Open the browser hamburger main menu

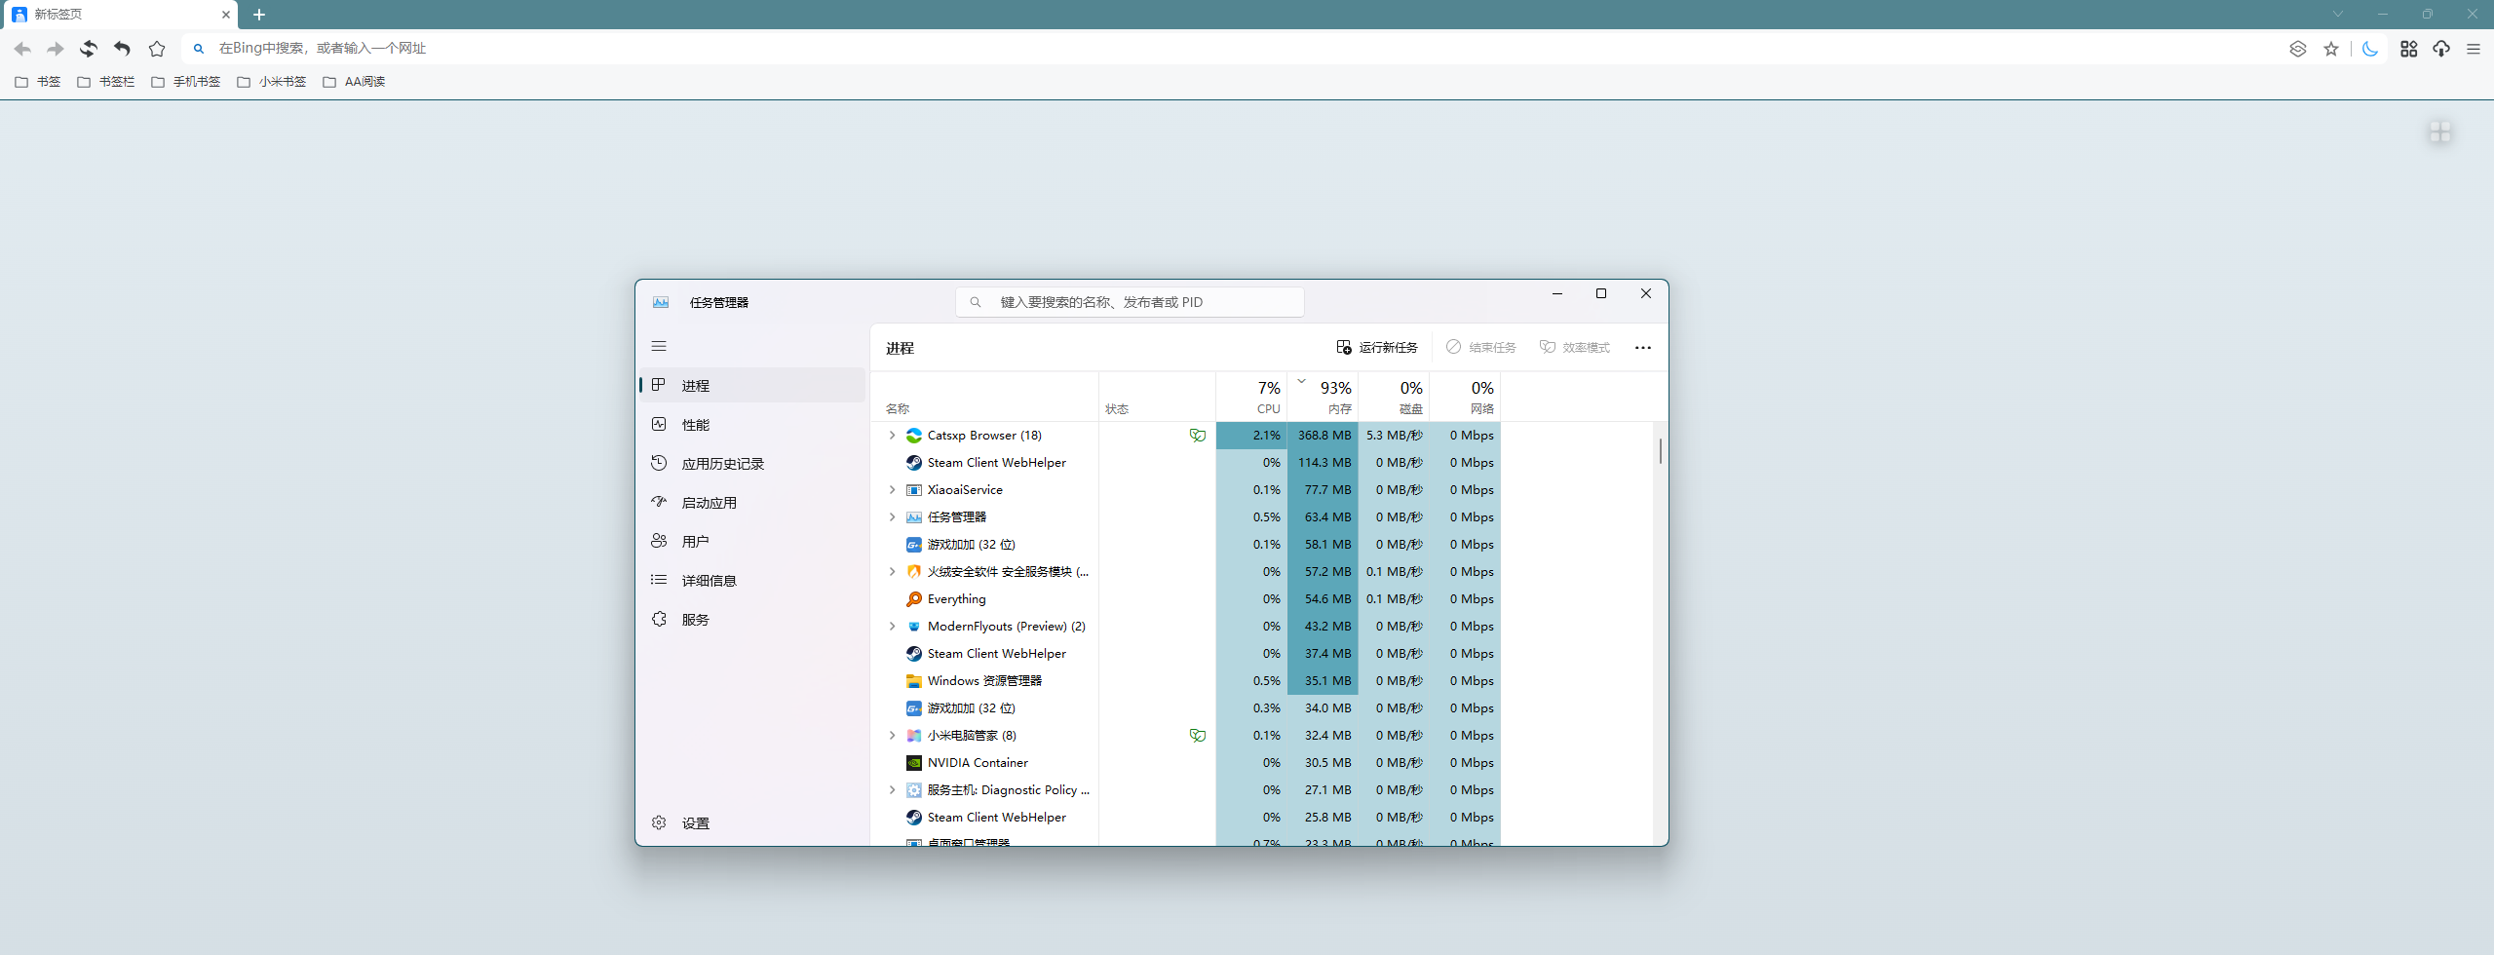(2474, 49)
